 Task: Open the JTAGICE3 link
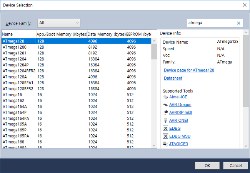[178, 144]
